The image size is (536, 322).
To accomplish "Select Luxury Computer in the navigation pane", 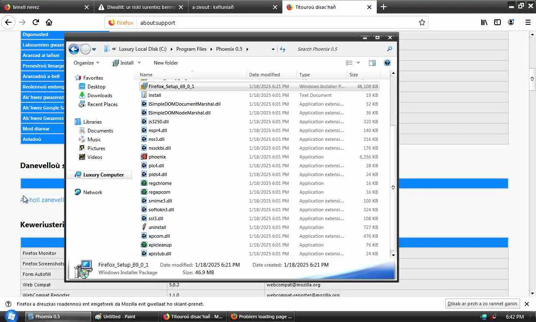I will coord(99,175).
